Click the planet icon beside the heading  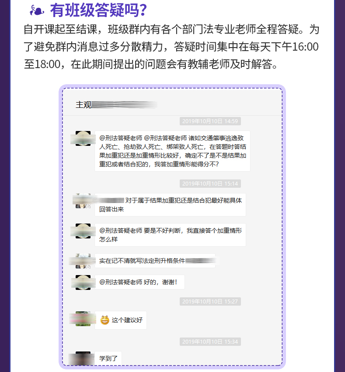tap(37, 10)
